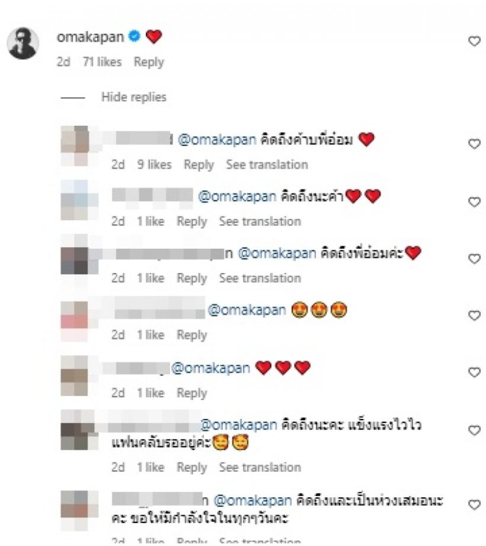Screen dimensions: 486x546
Task: Open omakapan username at top
Action: [x=90, y=36]
